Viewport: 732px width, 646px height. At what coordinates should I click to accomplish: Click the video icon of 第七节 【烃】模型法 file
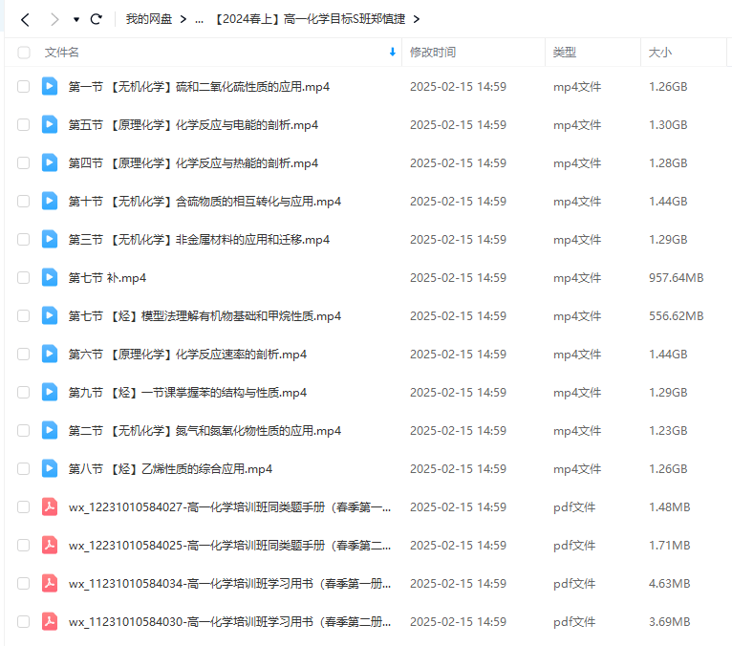click(50, 316)
